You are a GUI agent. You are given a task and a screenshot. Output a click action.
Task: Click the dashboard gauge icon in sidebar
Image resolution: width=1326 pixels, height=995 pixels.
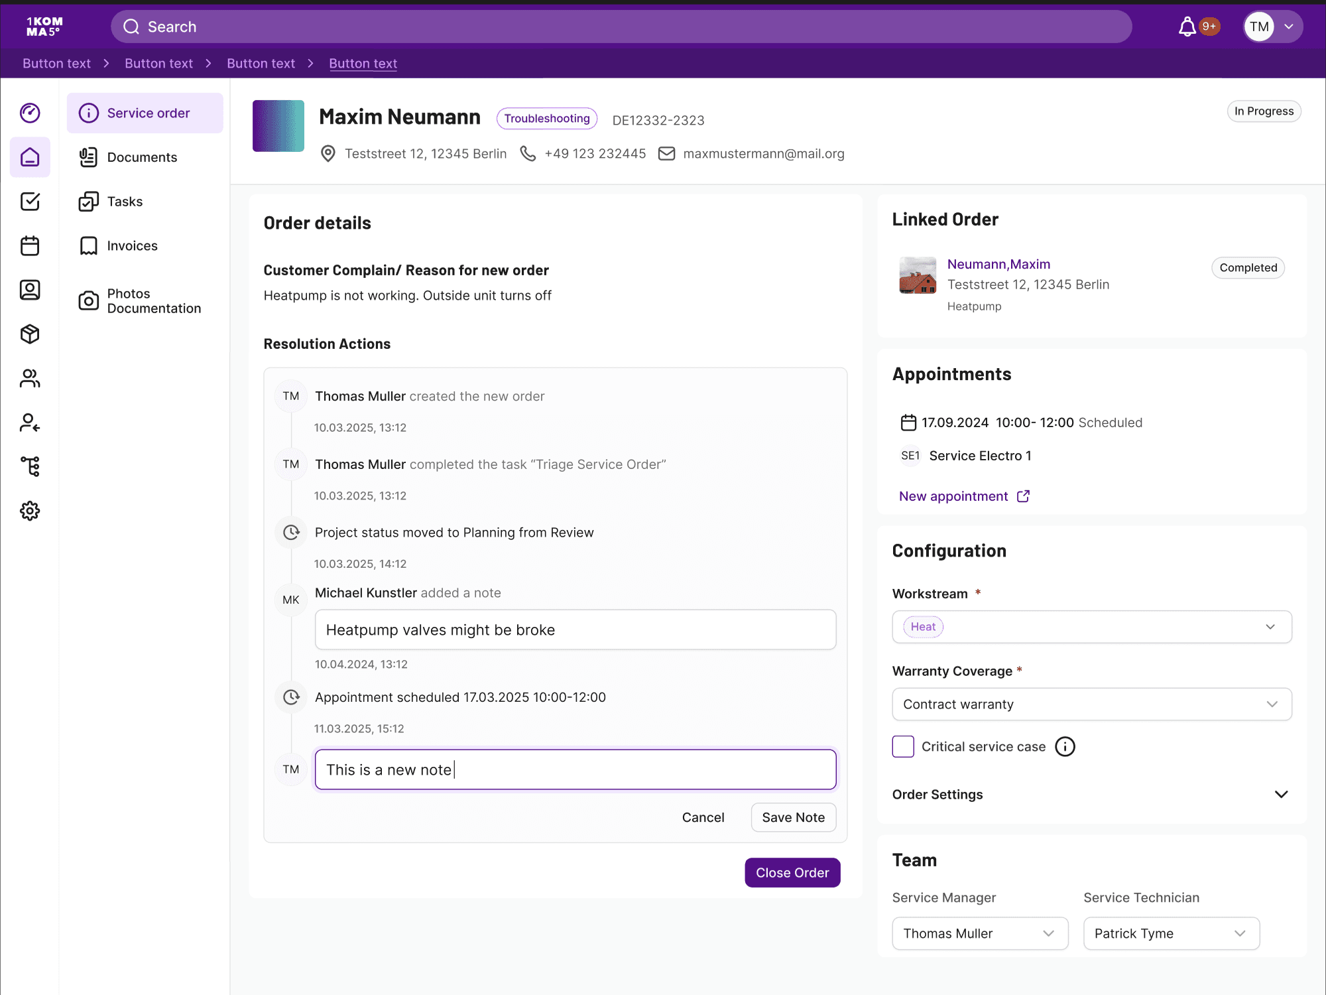pos(30,113)
